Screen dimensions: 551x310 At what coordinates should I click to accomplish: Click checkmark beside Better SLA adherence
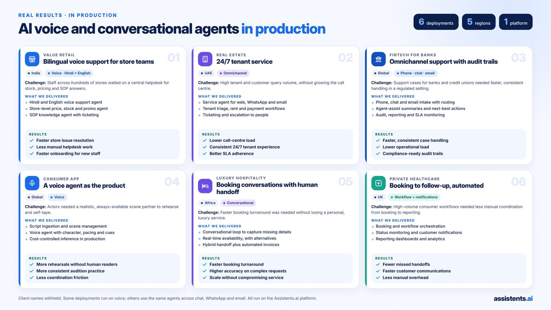(205, 154)
